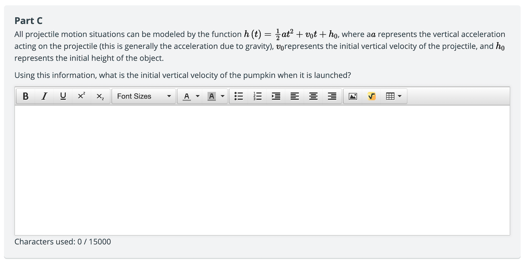Expand the text color picker arrow

pyautogui.click(x=198, y=96)
